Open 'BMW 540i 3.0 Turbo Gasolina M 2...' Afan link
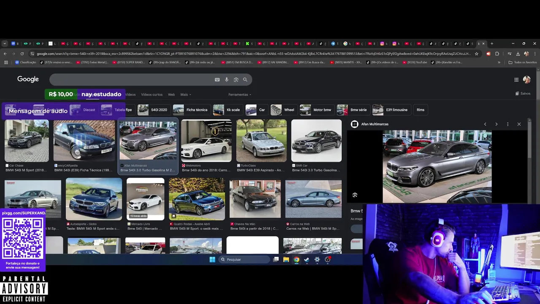 (x=147, y=170)
